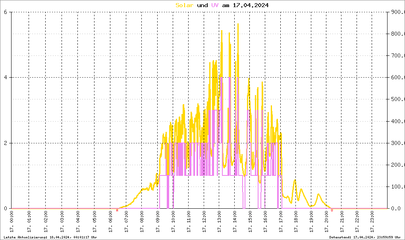The height and width of the screenshot is (240, 405).
Task: Click the time label '17. 04:00'
Action: point(78,222)
